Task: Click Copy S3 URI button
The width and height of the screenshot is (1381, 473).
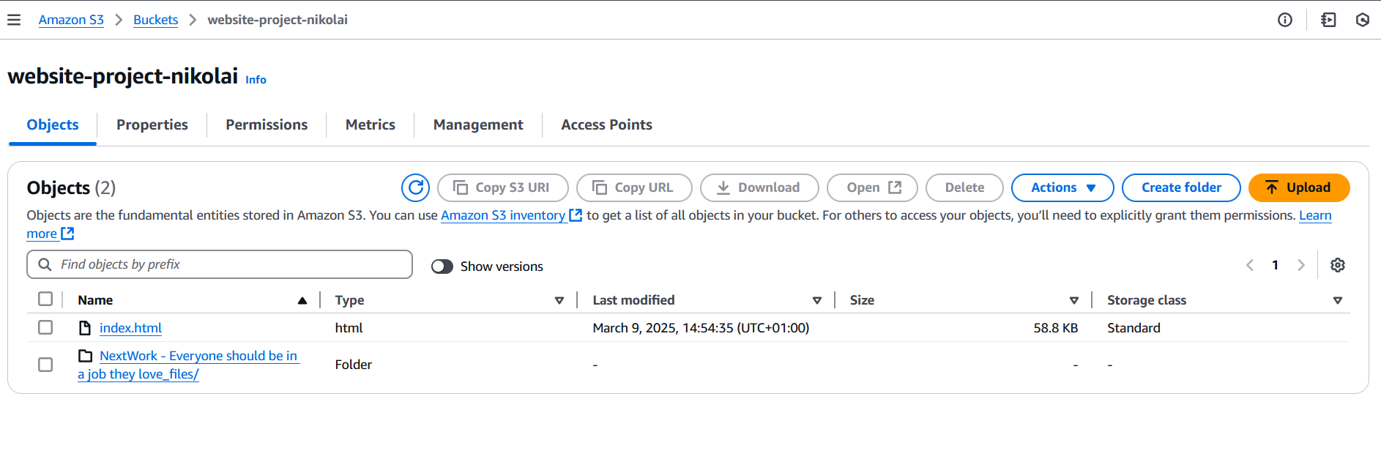Action: click(503, 187)
